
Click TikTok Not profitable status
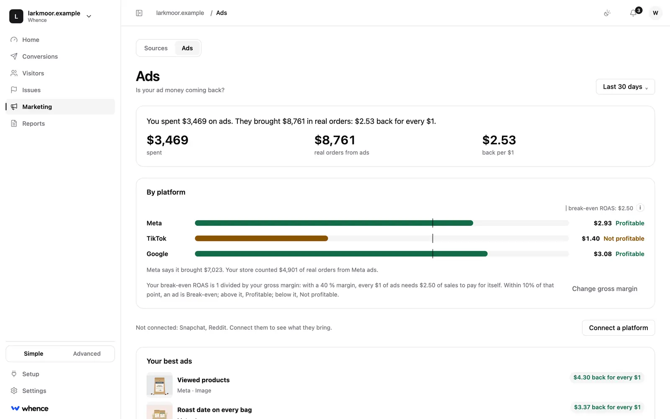[624, 238]
